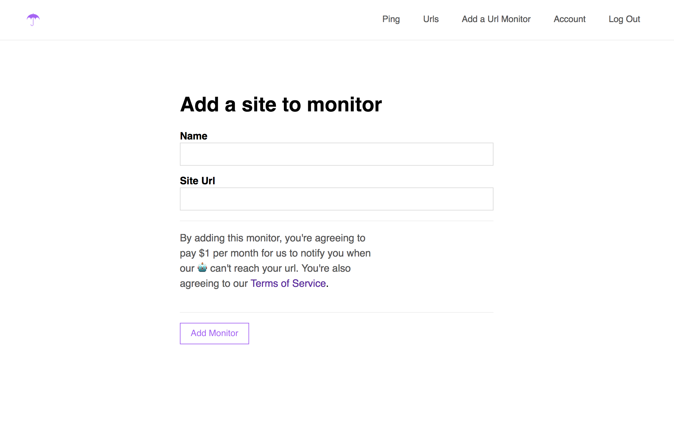
Task: Click the divider below the Site Url field
Action: coord(336,220)
